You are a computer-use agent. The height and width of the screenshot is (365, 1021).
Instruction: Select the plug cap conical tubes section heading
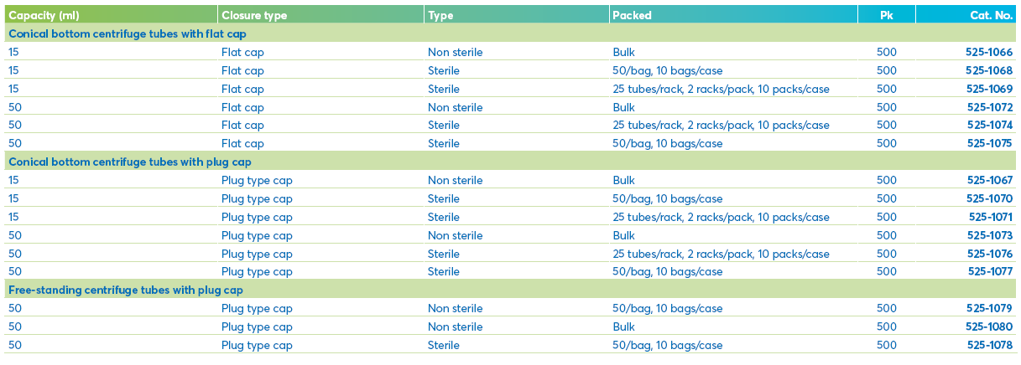pyautogui.click(x=129, y=162)
